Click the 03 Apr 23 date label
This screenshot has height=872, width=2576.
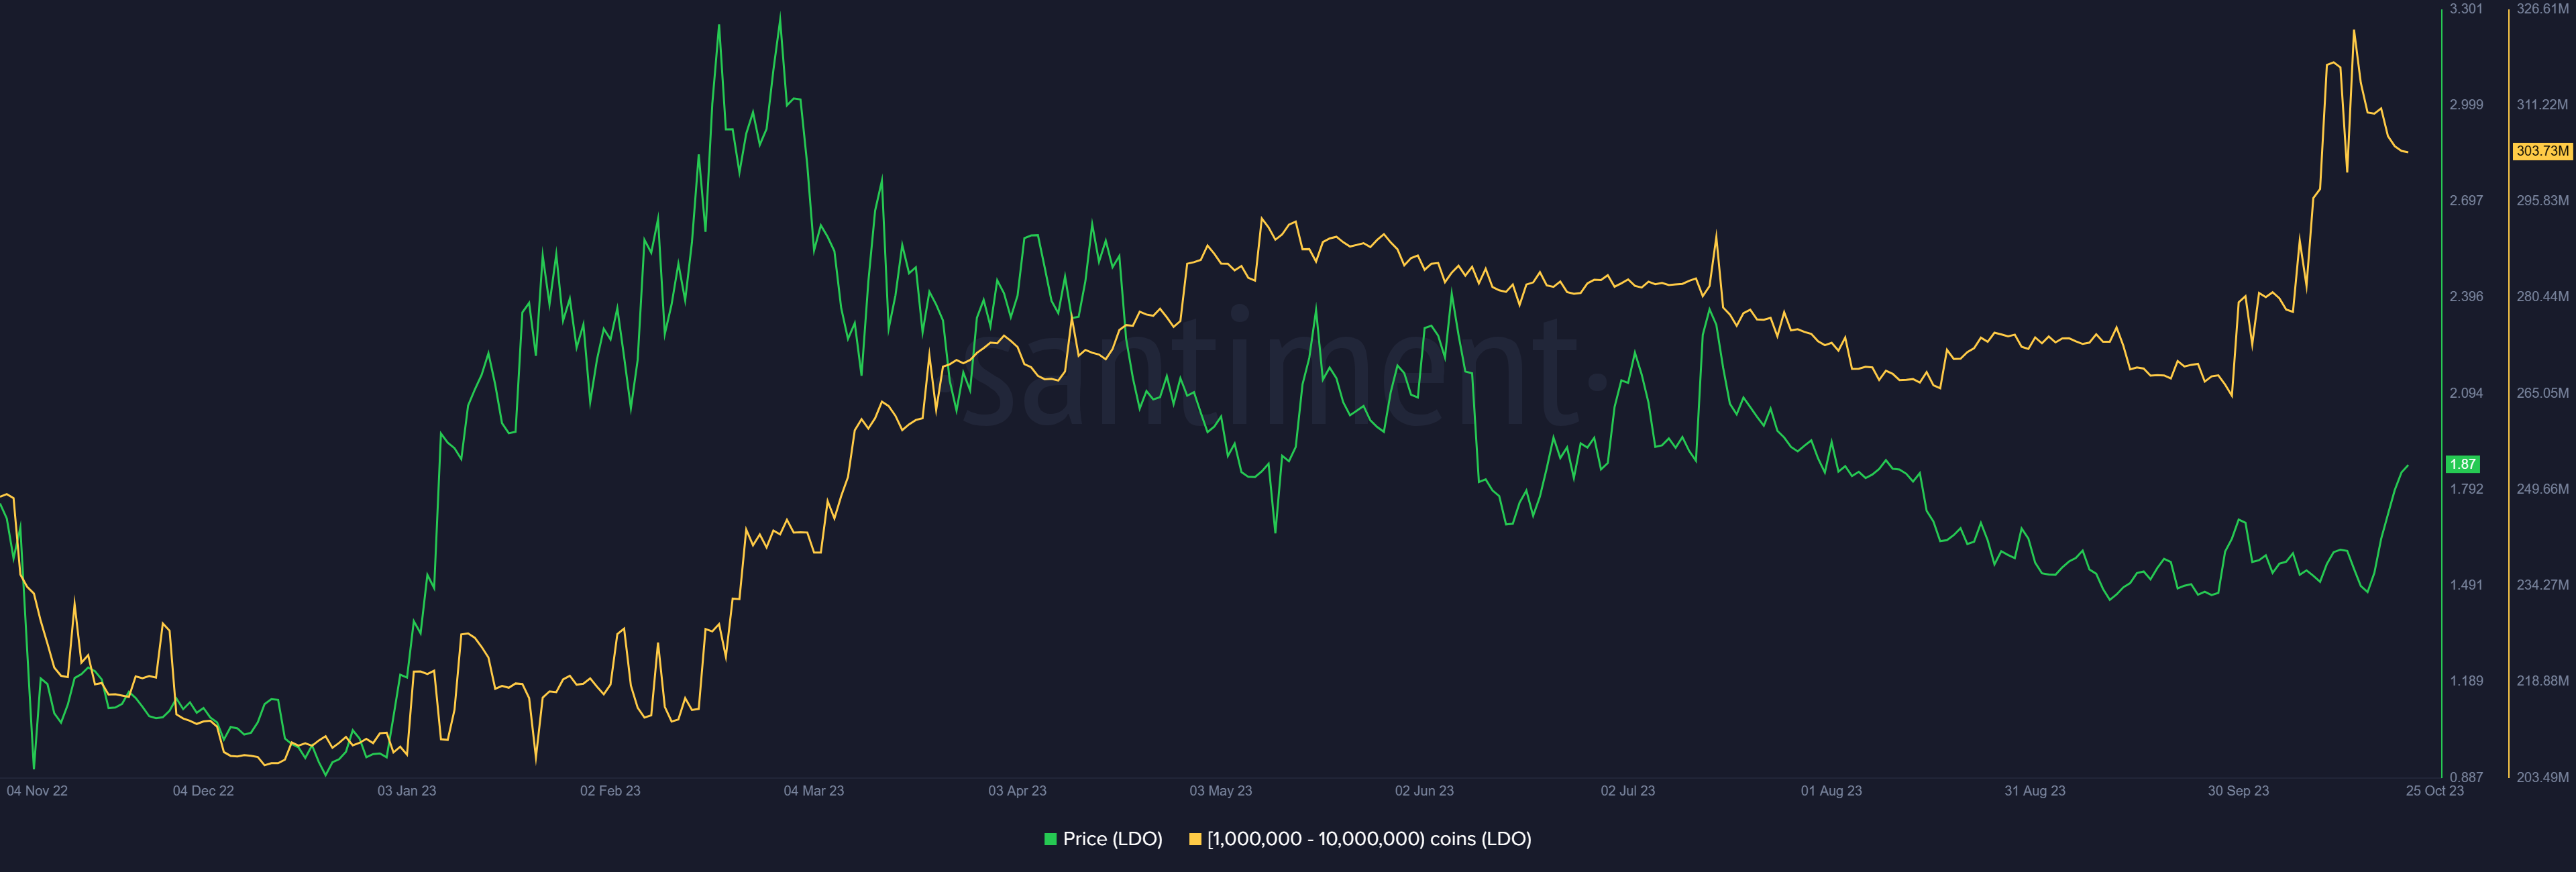[1017, 791]
